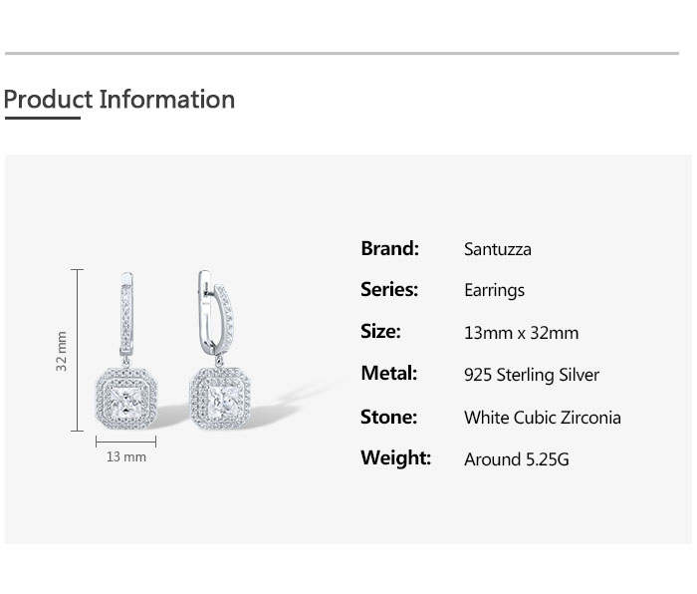Click the 13 mm width label

click(126, 457)
